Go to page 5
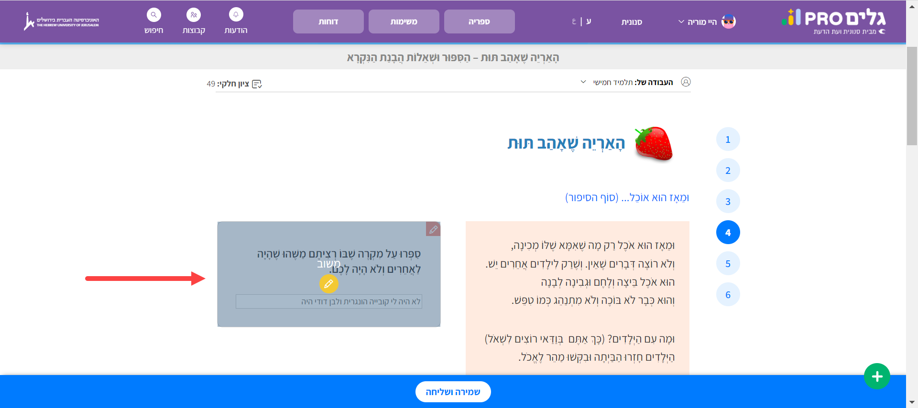This screenshot has width=918, height=408. point(728,264)
